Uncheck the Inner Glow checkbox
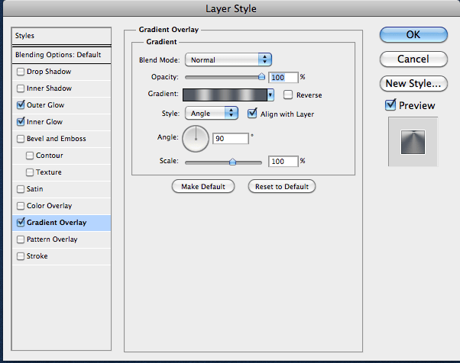The height and width of the screenshot is (363, 460). (x=21, y=121)
